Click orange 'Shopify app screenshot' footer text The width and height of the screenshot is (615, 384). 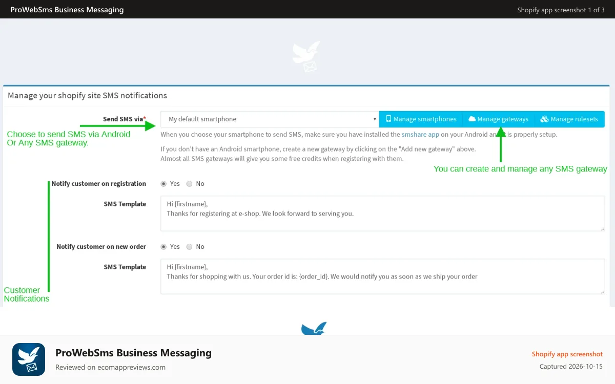[567, 354]
